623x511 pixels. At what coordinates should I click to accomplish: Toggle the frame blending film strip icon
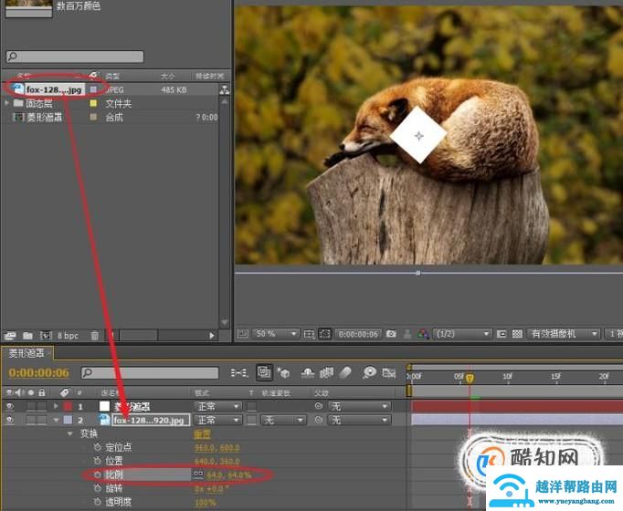pyautogui.click(x=327, y=373)
